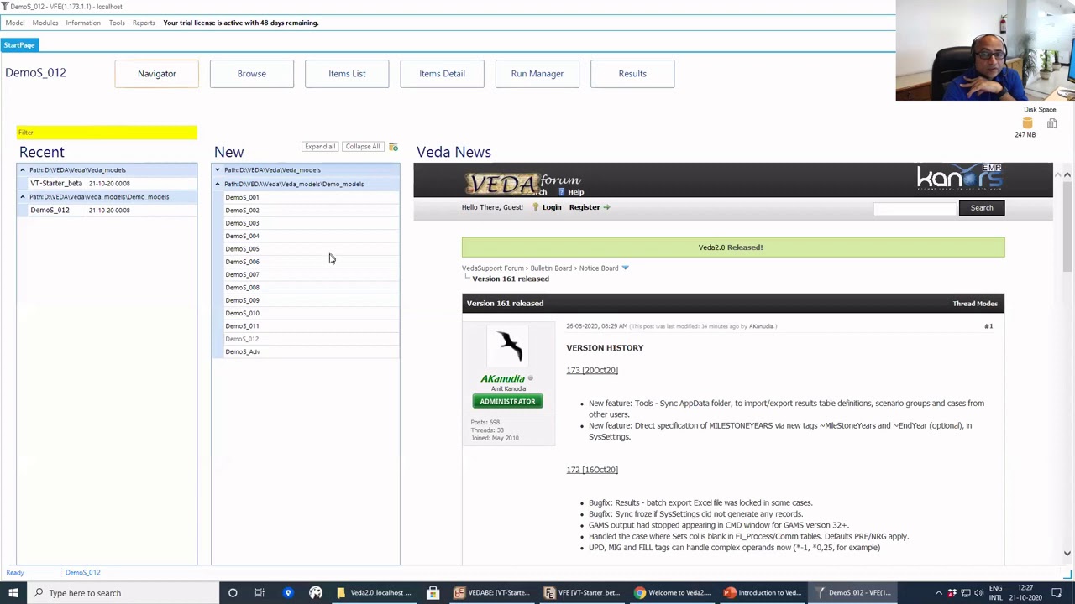Collapse the Veda_models path in New
Image resolution: width=1075 pixels, height=604 pixels.
click(x=218, y=170)
